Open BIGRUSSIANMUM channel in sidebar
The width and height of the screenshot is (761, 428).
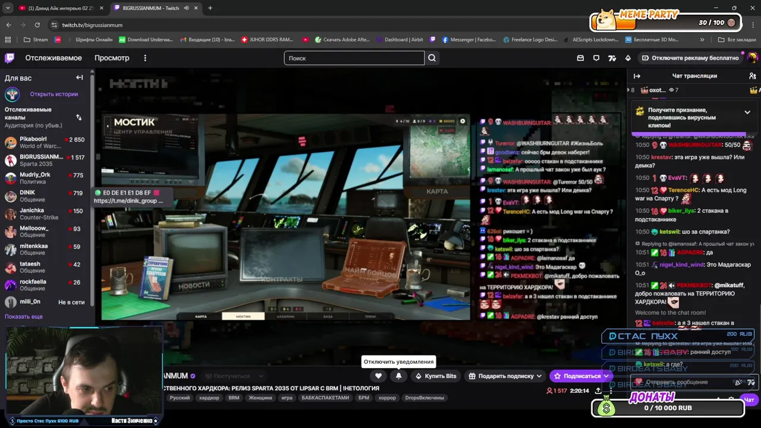coord(45,160)
